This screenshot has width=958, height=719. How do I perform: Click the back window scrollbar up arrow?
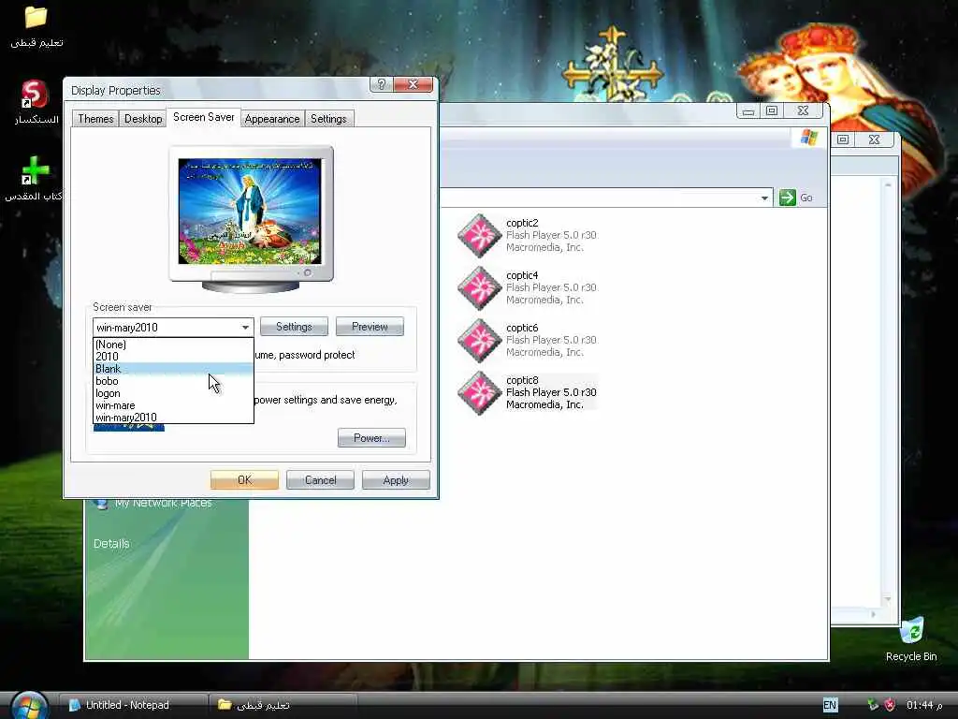[x=888, y=184]
